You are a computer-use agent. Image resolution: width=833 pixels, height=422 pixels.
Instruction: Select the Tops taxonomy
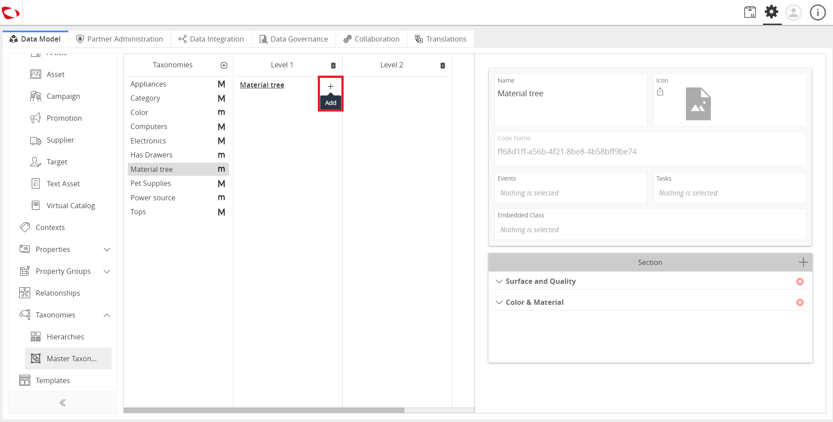tap(178, 212)
